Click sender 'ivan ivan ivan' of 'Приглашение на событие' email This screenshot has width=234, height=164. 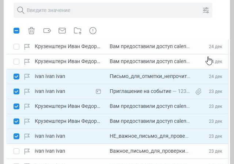[x=50, y=91]
